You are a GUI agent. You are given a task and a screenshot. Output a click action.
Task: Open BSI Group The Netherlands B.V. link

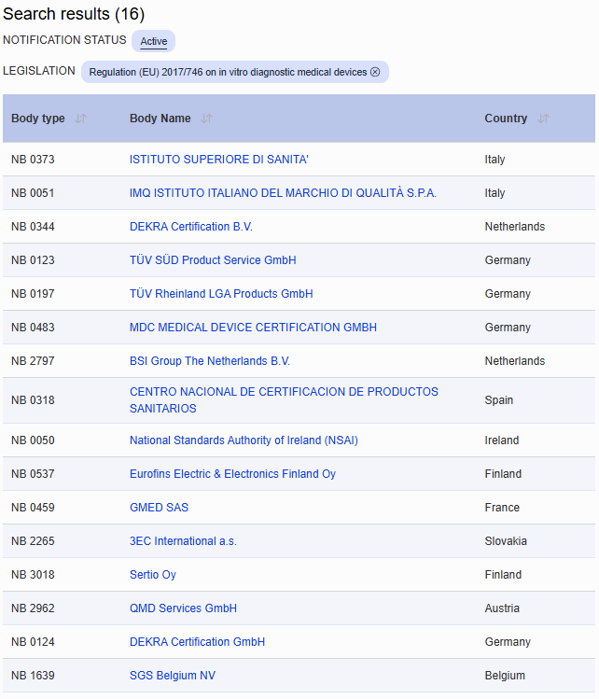pyautogui.click(x=210, y=361)
